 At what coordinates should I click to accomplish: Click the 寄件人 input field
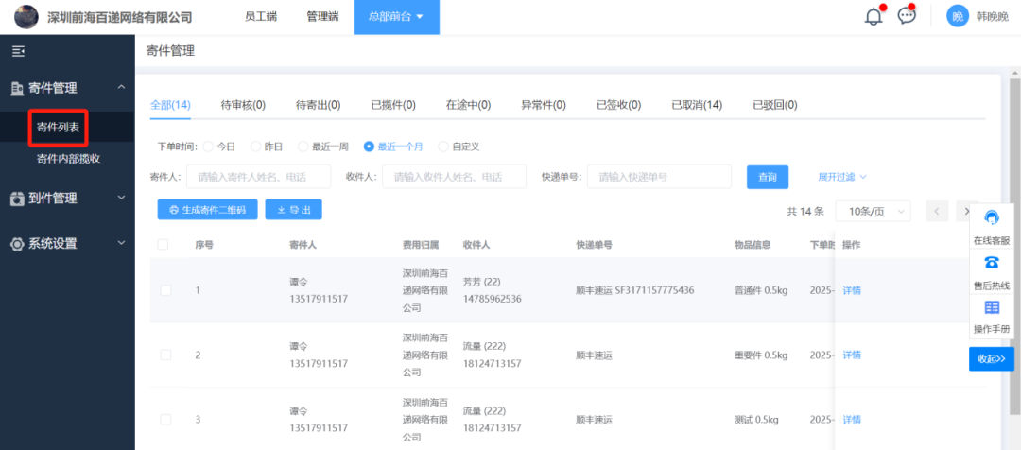click(x=258, y=177)
